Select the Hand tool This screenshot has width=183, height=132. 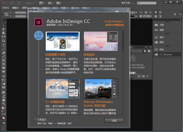pyautogui.click(x=4, y=100)
